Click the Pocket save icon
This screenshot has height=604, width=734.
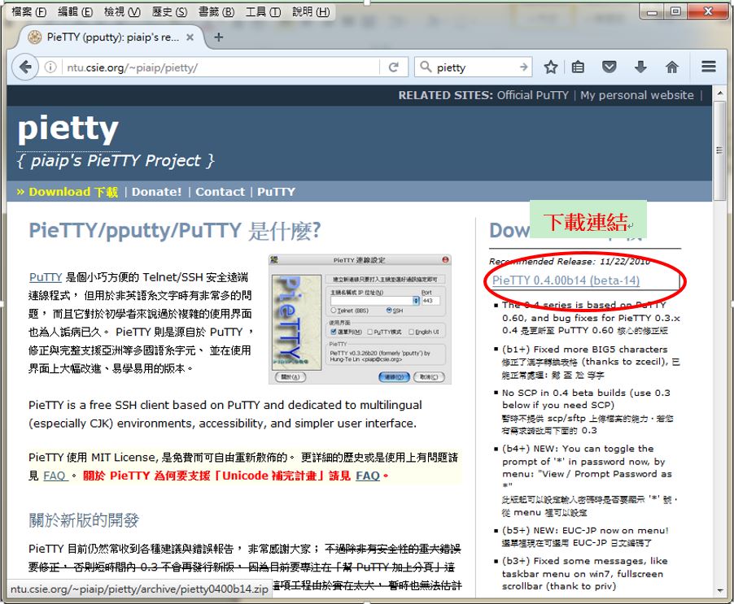[609, 67]
